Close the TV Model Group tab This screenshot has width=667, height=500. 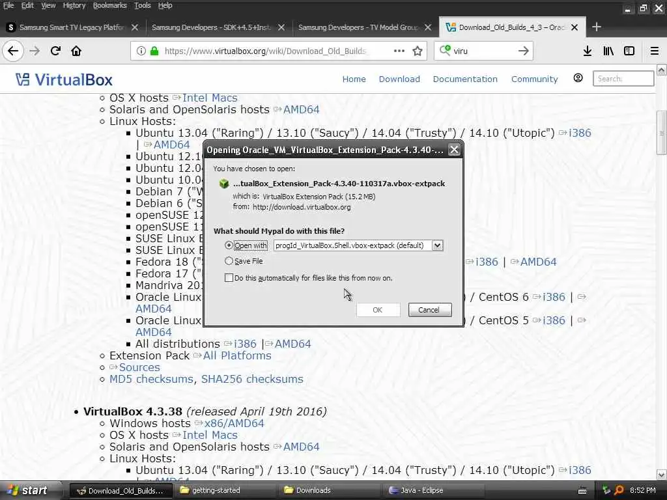[x=428, y=27]
